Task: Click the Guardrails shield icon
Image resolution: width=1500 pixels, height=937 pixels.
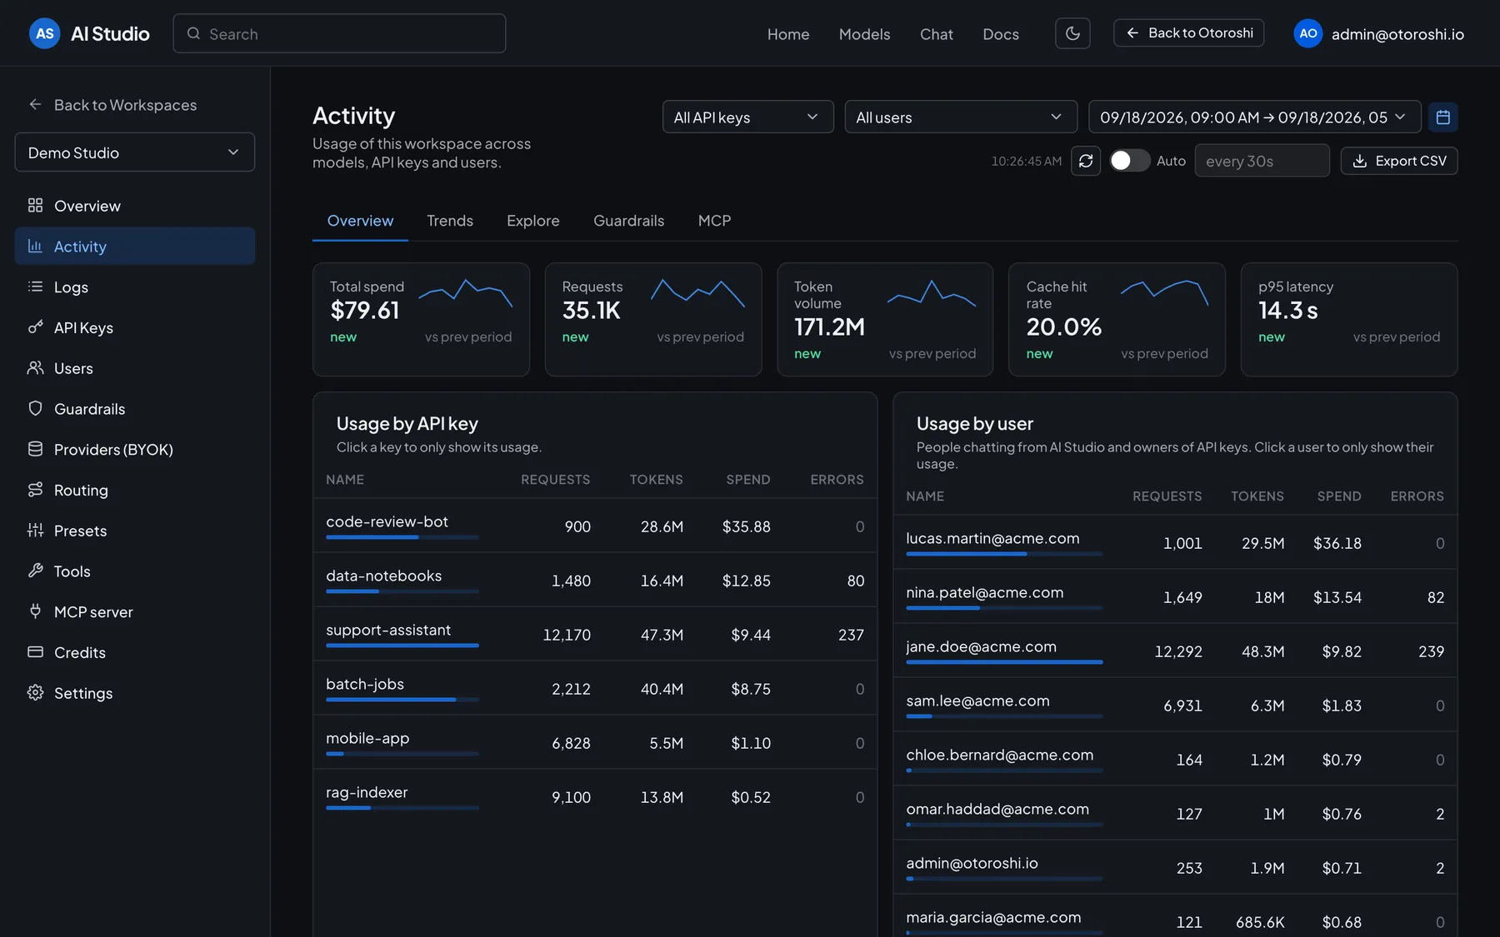Action: click(35, 408)
